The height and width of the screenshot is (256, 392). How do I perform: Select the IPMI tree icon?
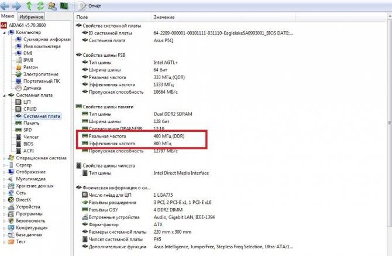tap(19, 60)
